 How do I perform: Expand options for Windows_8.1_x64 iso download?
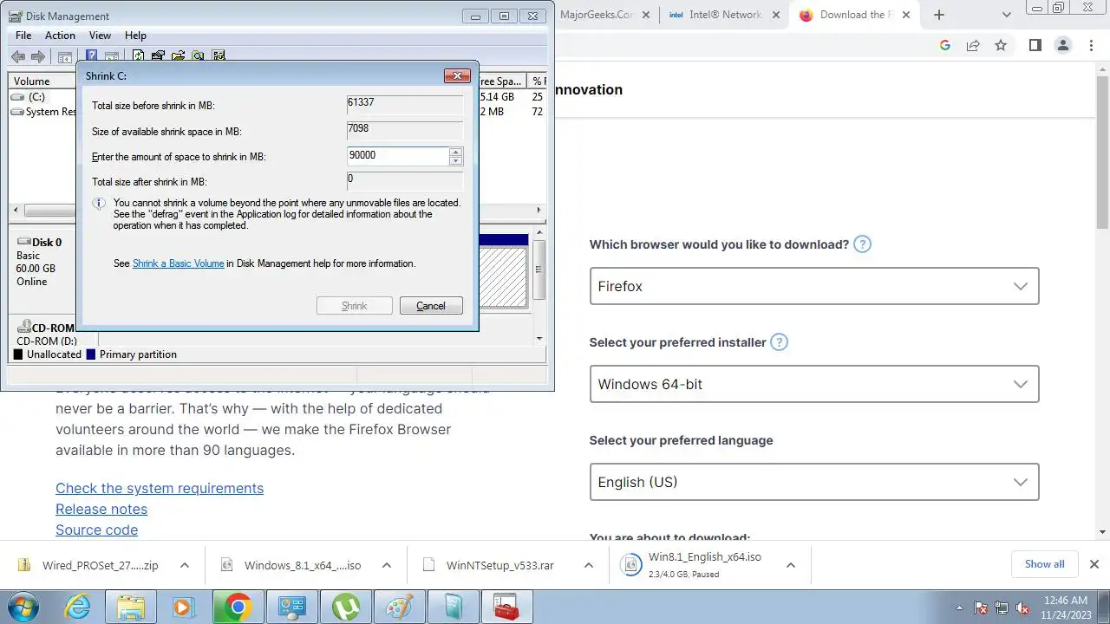point(386,565)
